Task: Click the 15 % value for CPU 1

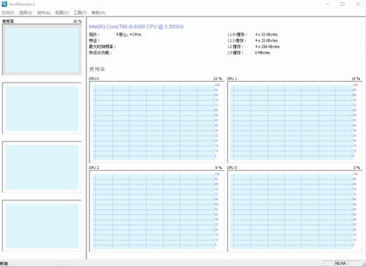Action: pos(356,79)
